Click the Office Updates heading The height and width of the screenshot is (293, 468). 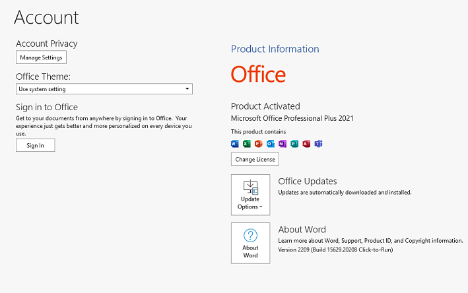pyautogui.click(x=308, y=181)
